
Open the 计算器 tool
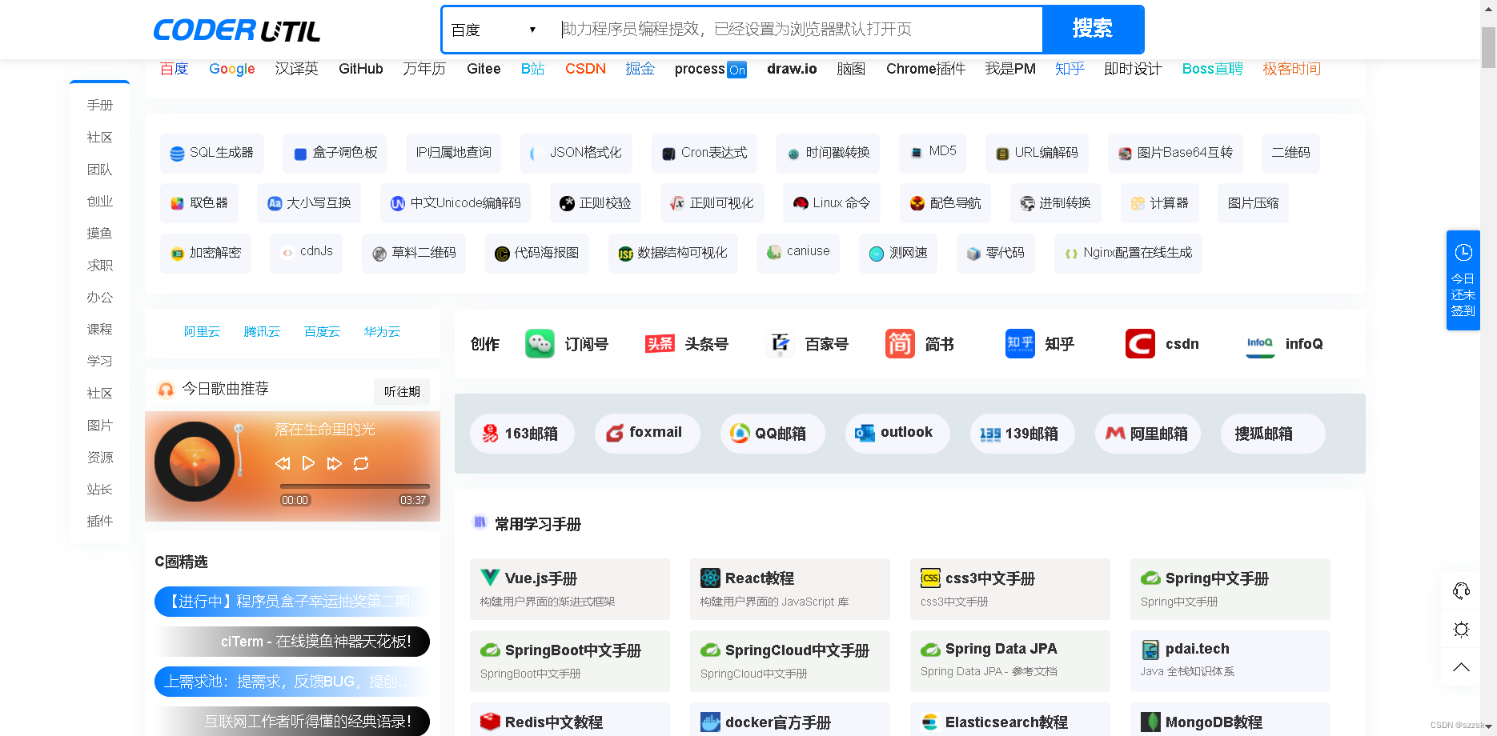(x=1159, y=203)
